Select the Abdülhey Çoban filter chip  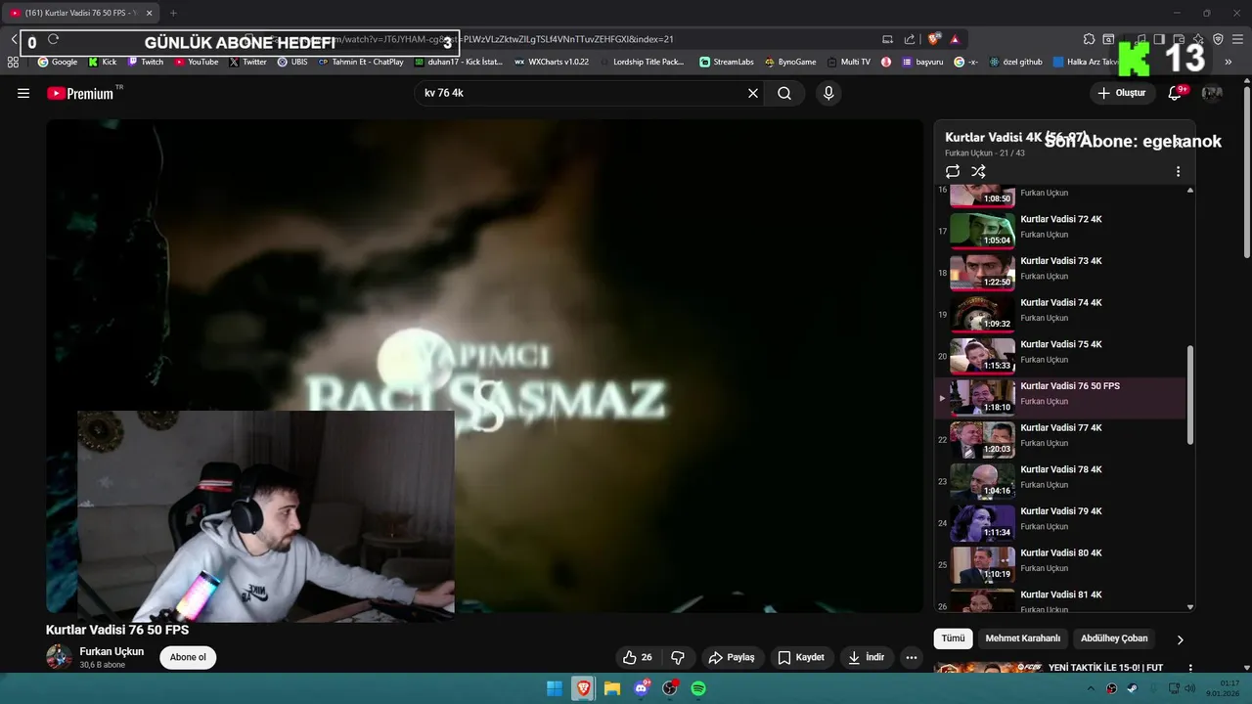[x=1114, y=638]
